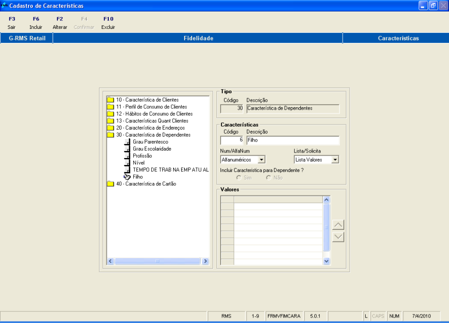The image size is (449, 323).
Task: Click the RMS status bar entry
Action: (x=226, y=316)
